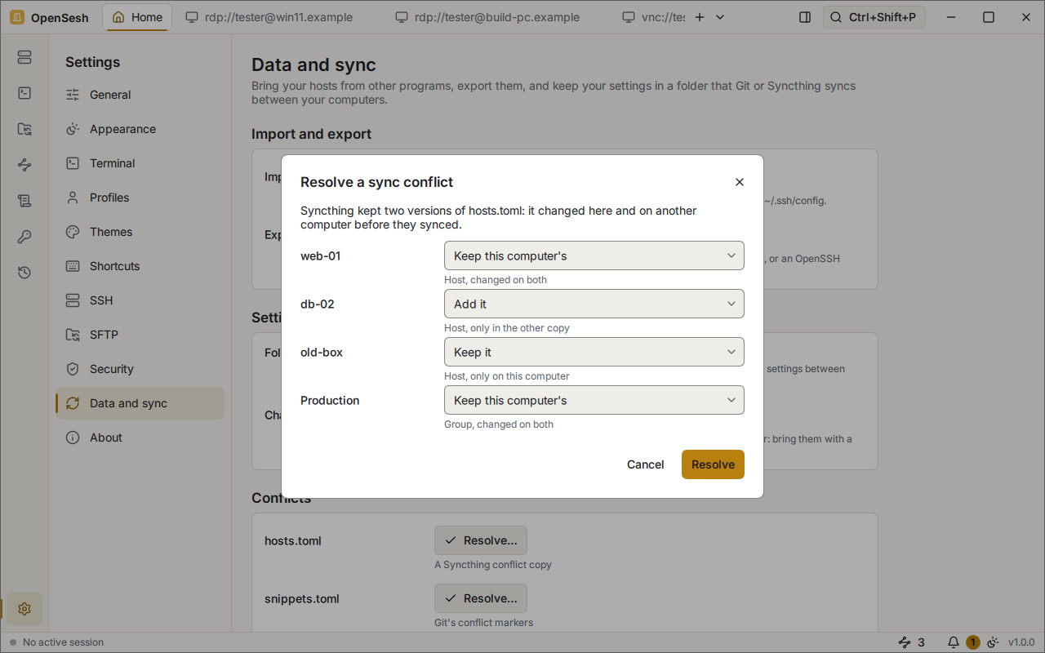Open Security settings

(x=140, y=369)
